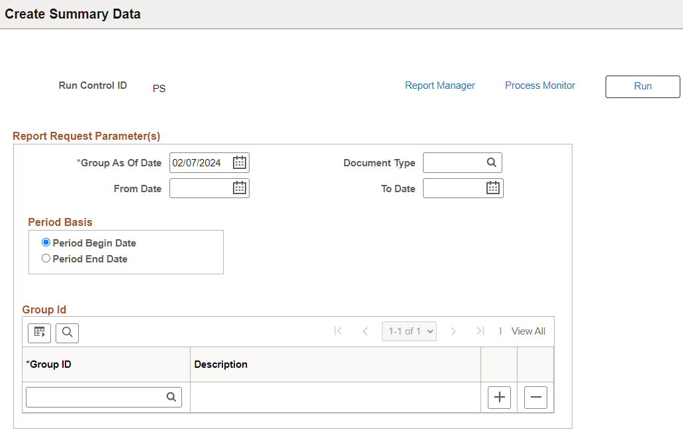The image size is (683, 438).
Task: Click the Run button
Action: [x=642, y=86]
